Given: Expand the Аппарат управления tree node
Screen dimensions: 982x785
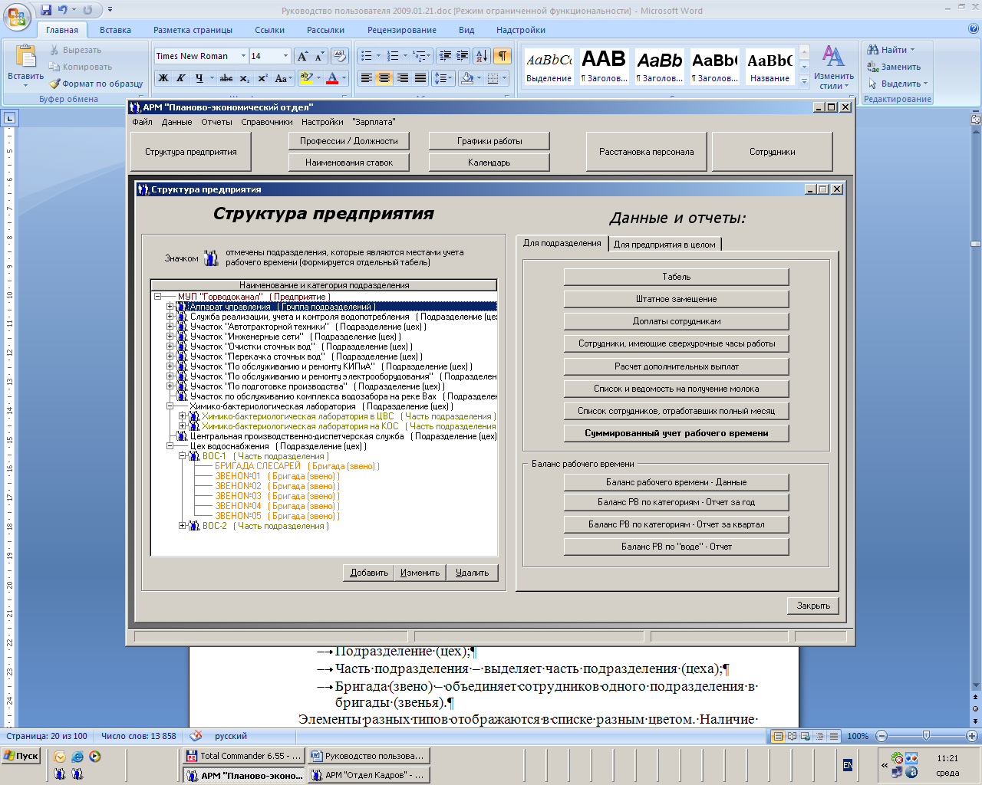Looking at the screenshot, I should click(x=170, y=307).
